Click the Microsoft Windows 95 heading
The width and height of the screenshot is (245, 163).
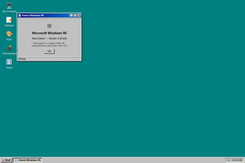tap(49, 33)
